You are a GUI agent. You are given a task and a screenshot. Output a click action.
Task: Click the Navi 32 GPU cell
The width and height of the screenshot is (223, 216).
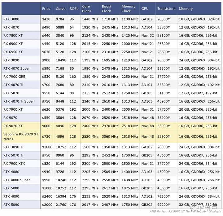[x=147, y=35]
